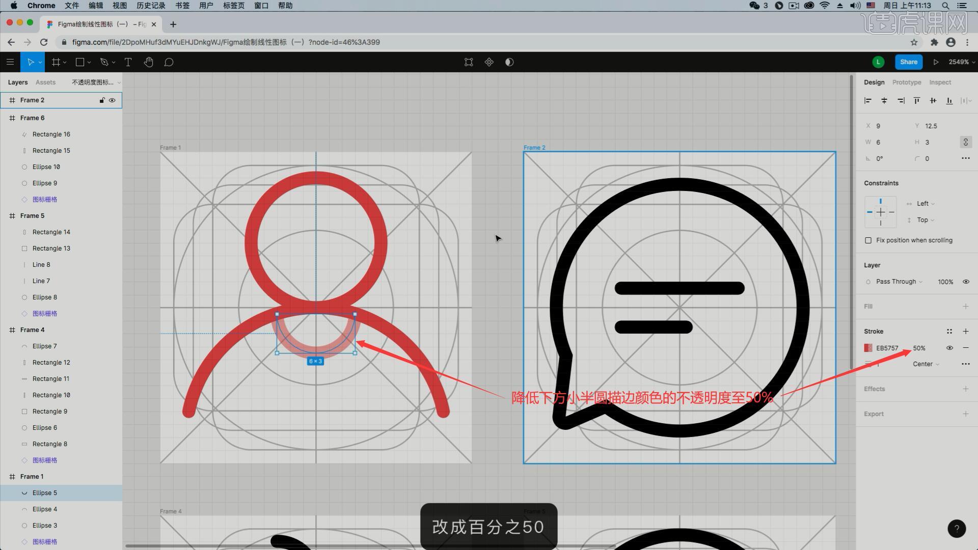Image resolution: width=978 pixels, height=550 pixels.
Task: Select the Frame tool in toolbar
Action: coord(56,62)
